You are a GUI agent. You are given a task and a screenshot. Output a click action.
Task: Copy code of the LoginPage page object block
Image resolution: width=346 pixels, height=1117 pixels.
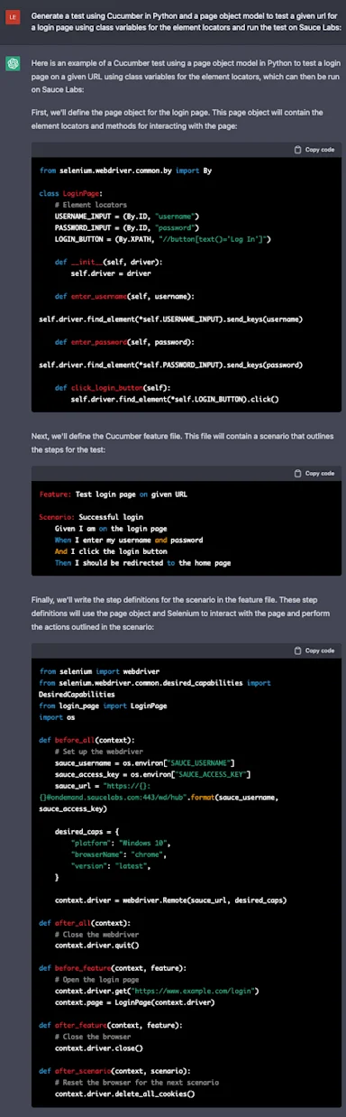[x=315, y=149]
